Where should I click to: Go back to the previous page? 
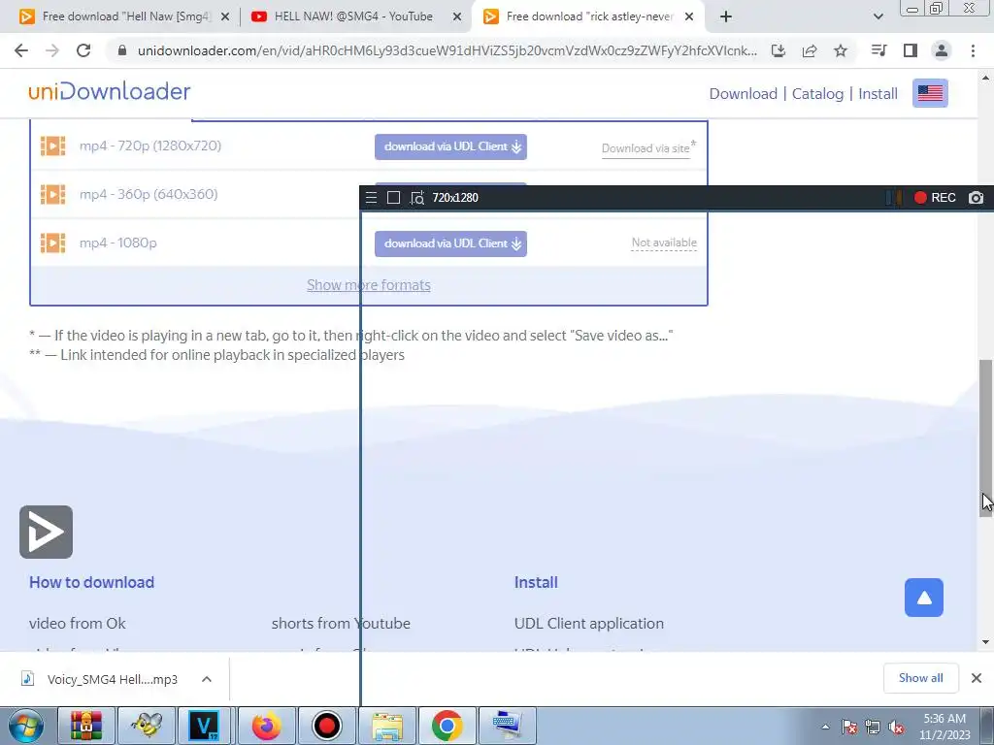[x=21, y=50]
